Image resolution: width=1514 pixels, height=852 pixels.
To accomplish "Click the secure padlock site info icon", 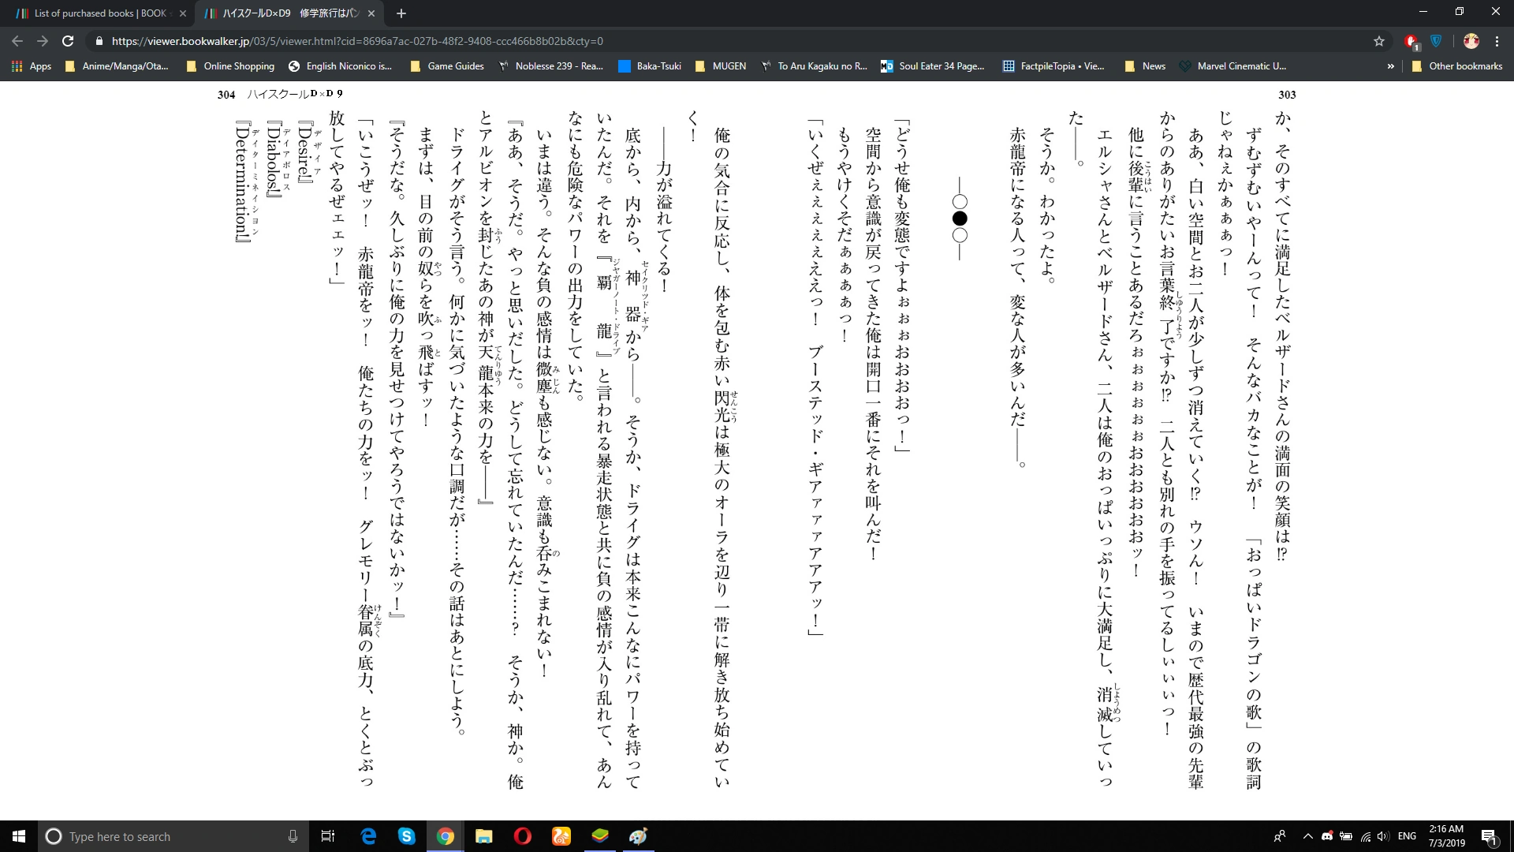I will 99,41.
